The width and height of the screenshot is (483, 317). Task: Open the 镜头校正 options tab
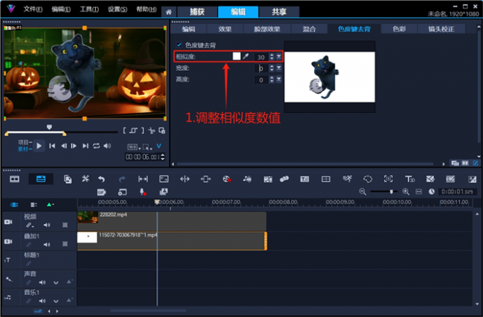pos(441,29)
